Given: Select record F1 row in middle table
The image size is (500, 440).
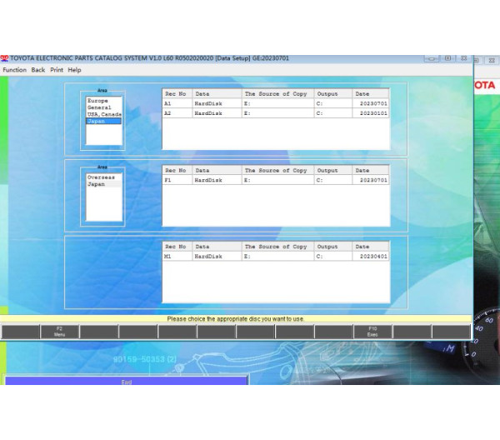Looking at the screenshot, I should coord(275,180).
